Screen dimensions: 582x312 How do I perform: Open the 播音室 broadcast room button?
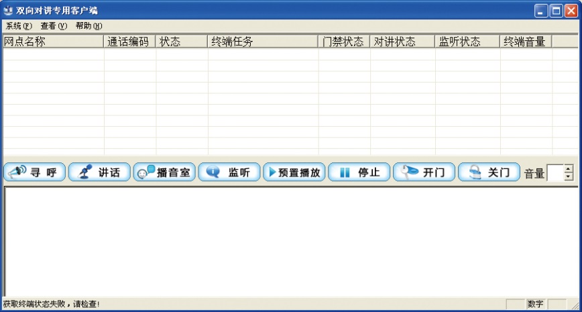pyautogui.click(x=164, y=172)
